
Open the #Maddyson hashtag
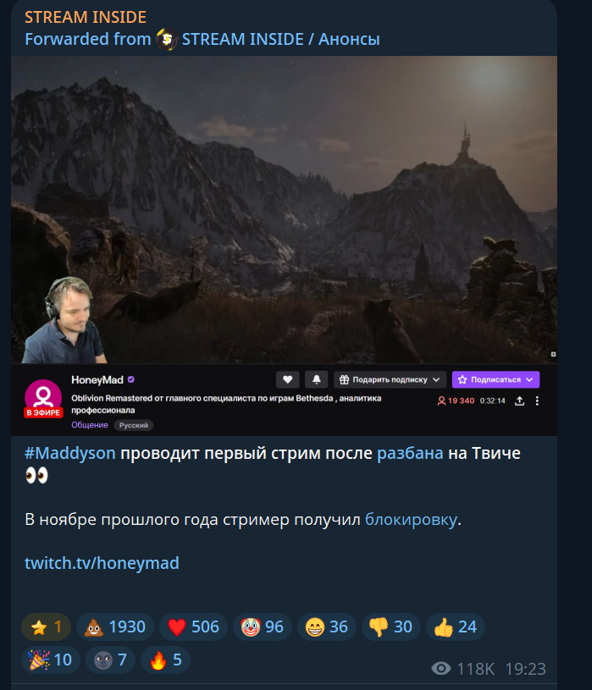point(70,453)
